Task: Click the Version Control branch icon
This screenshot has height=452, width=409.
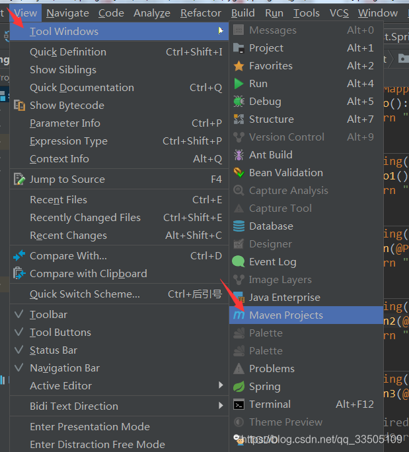Action: coord(239,137)
